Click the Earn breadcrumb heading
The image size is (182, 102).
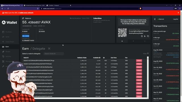coord(25,48)
